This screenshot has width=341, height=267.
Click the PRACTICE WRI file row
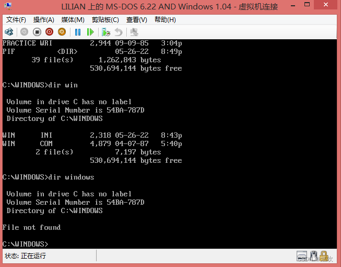92,43
